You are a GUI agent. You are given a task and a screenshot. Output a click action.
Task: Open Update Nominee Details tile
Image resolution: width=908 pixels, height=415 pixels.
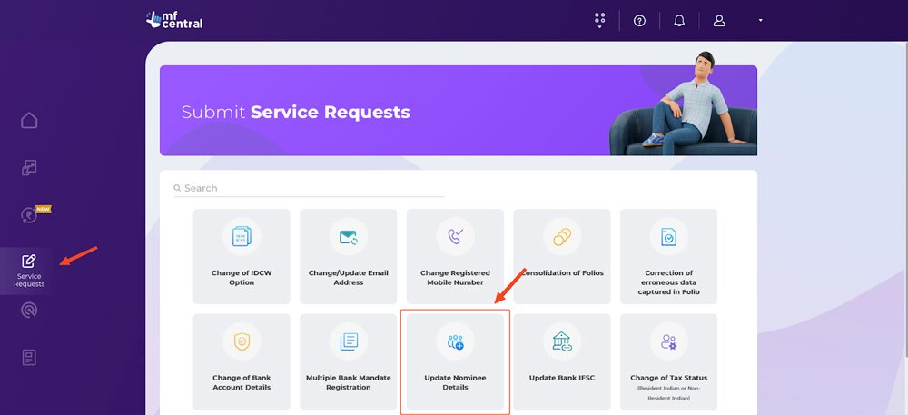pos(455,361)
